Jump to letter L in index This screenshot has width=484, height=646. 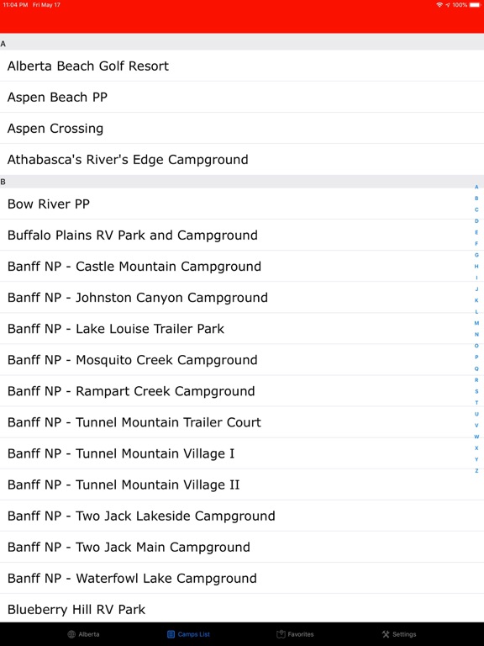click(x=476, y=312)
